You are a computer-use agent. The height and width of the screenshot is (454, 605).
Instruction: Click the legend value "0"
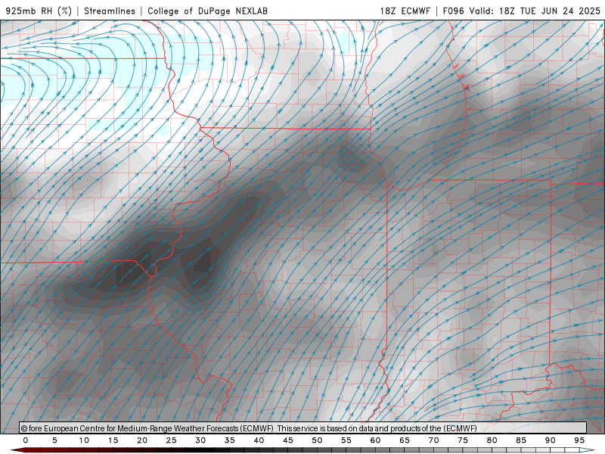click(x=26, y=440)
